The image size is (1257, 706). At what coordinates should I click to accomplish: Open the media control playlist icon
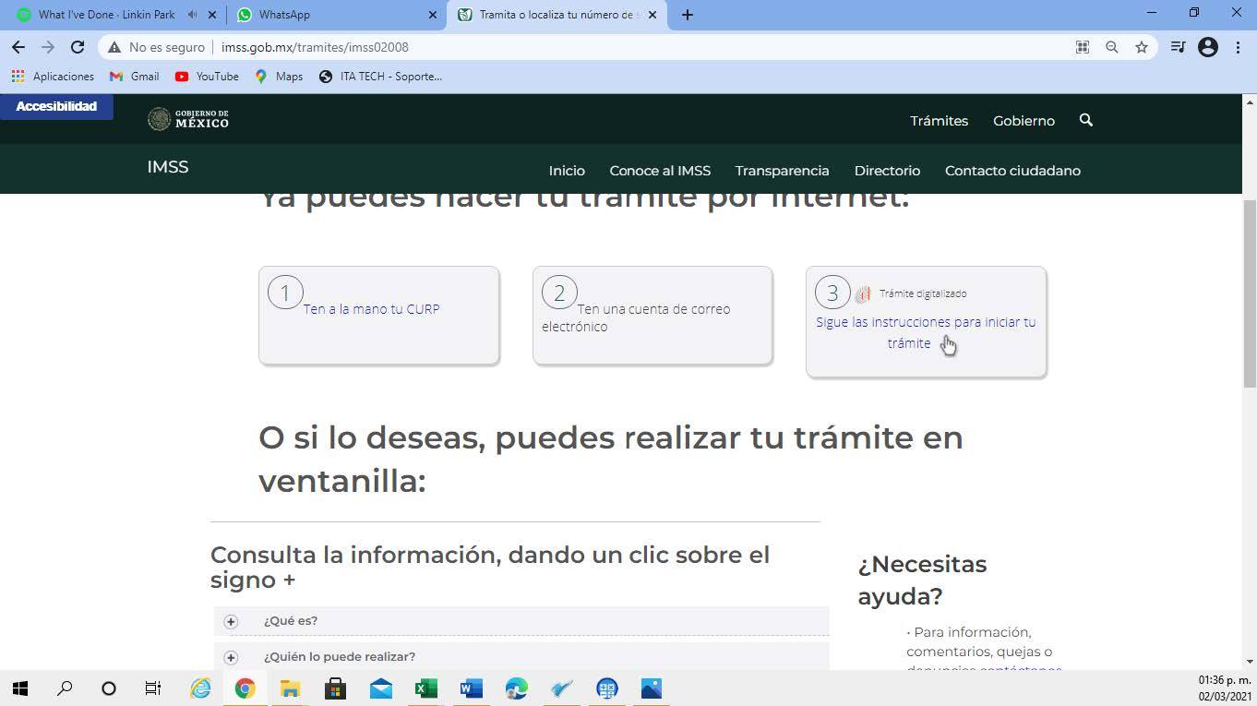[1178, 47]
